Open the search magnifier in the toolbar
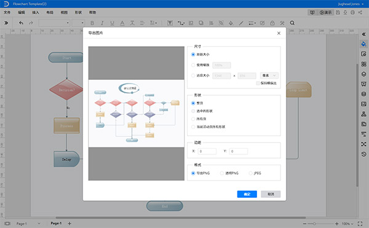Screen dimensions: 369x228 (292, 23)
